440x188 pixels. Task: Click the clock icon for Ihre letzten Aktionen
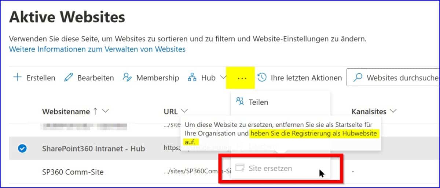262,78
